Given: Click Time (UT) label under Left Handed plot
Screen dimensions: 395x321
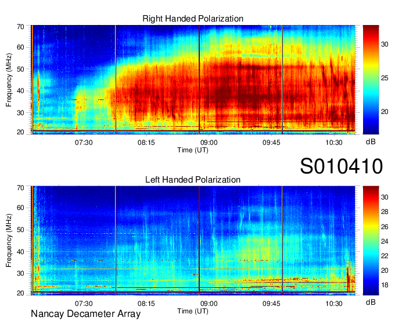Looking at the screenshot, I should point(193,311).
